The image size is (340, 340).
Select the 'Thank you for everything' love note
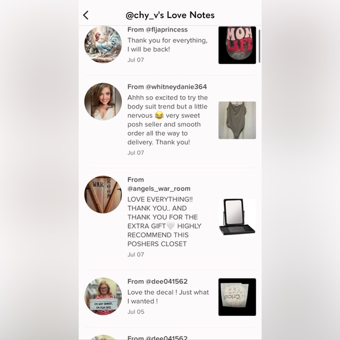pyautogui.click(x=168, y=45)
